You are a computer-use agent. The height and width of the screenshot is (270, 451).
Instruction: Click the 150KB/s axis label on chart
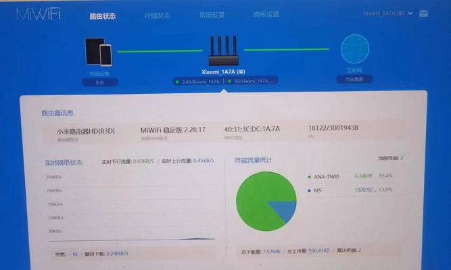(x=55, y=205)
